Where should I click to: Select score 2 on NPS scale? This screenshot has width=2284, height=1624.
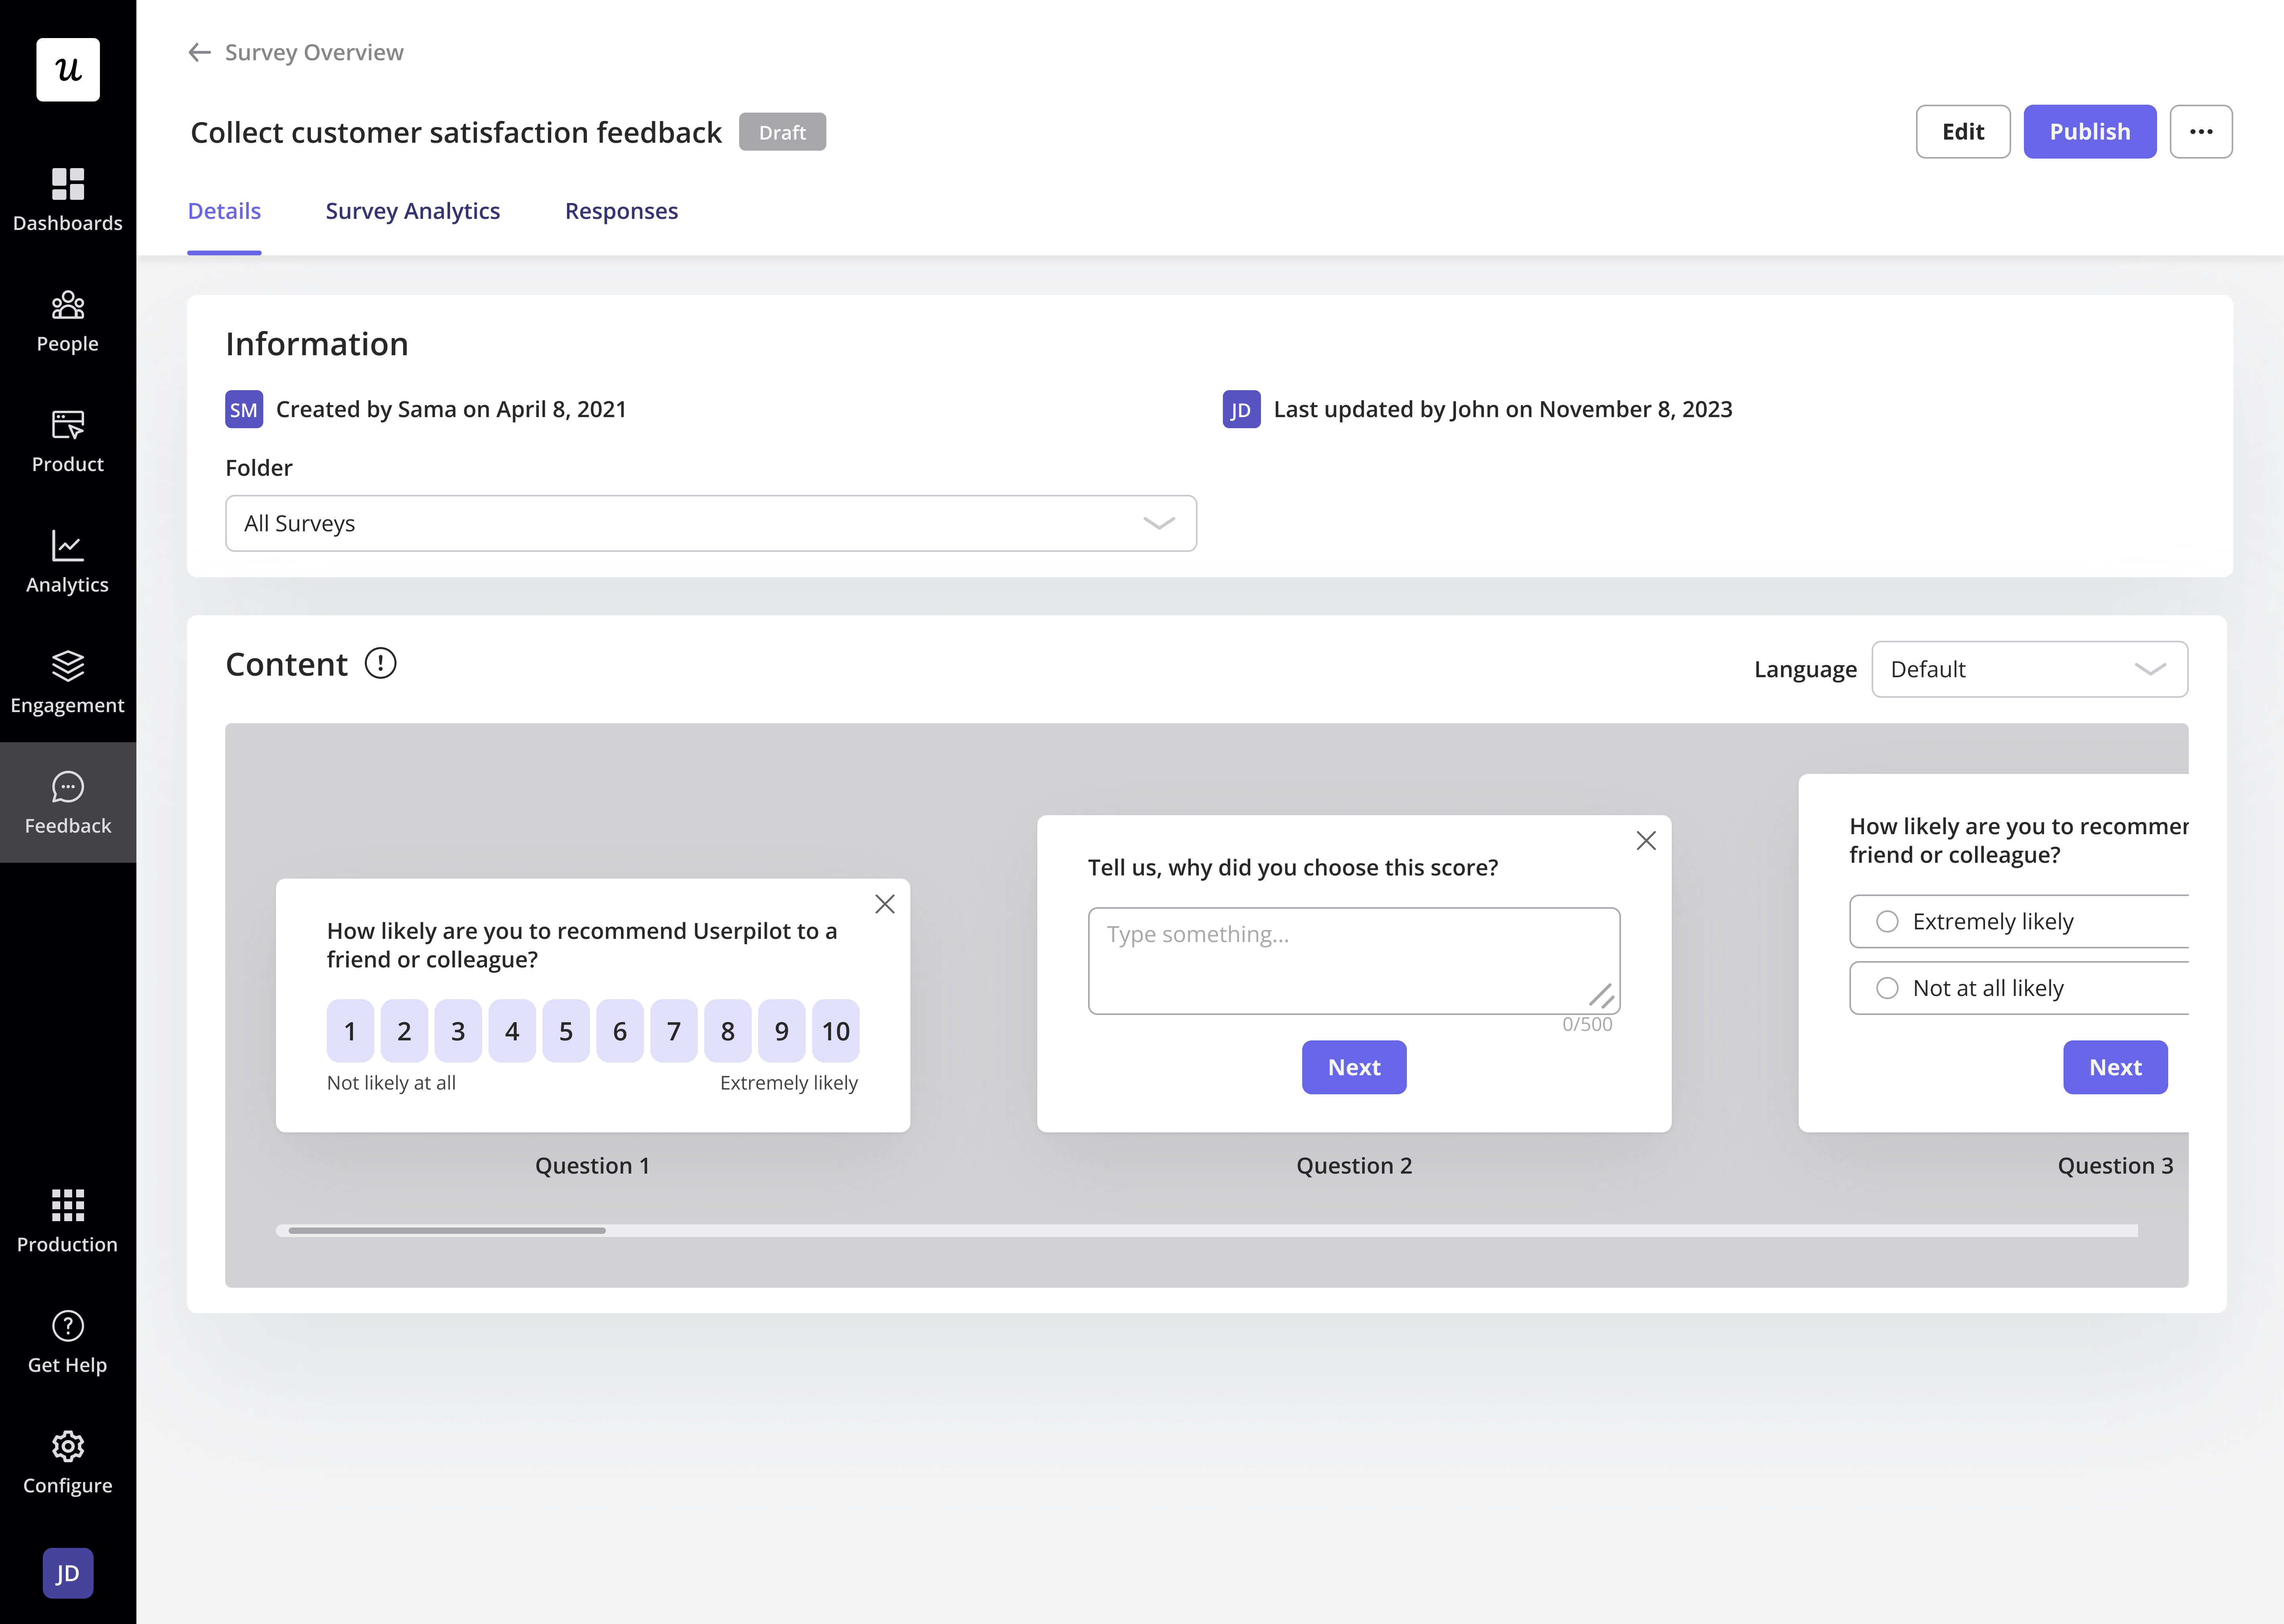404,1031
